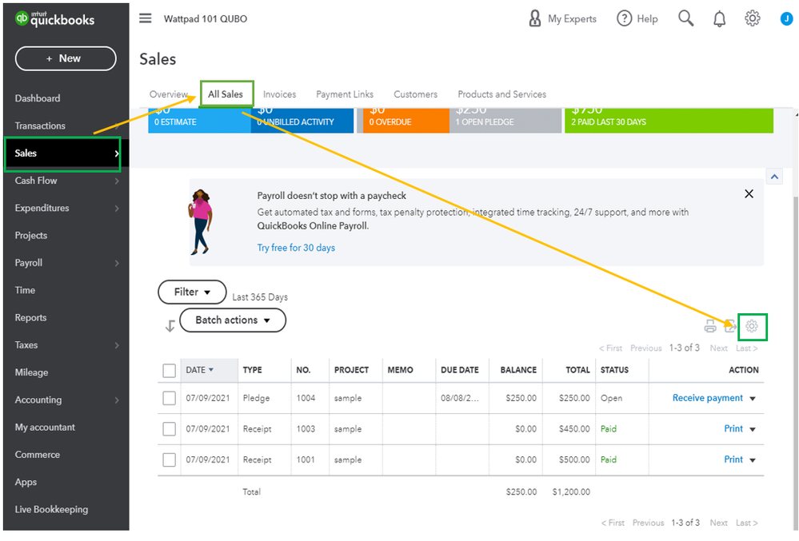Filter by the 1 Open Pledge bar
Viewport: 799px width, 541px height.
click(x=505, y=121)
